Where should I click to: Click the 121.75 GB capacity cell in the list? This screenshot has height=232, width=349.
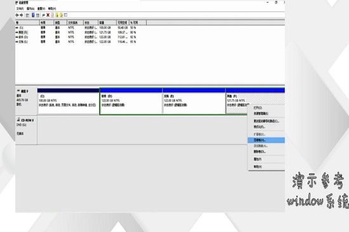pos(105,32)
